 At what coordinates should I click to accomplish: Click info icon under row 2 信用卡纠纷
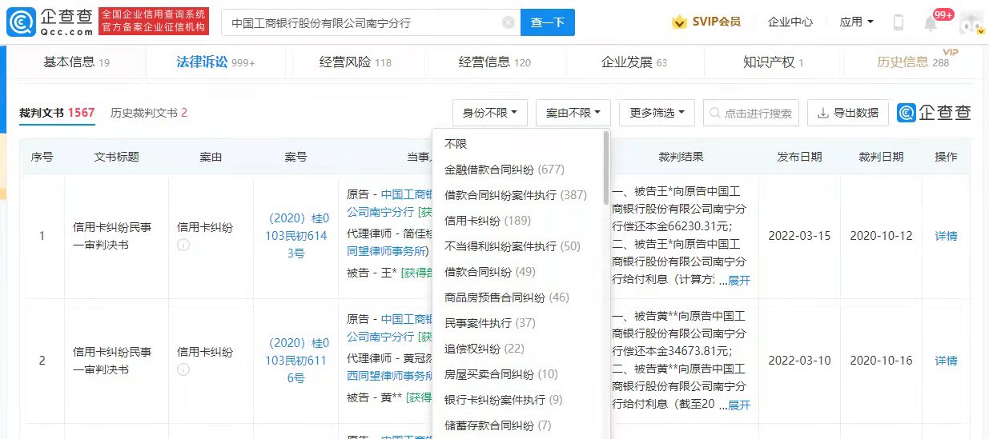tap(183, 369)
